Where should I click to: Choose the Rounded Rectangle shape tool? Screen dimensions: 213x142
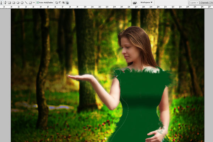pyautogui.click(x=13, y=2)
